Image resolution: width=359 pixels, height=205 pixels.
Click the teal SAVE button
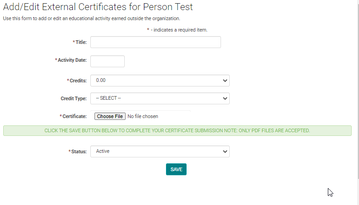(176, 169)
